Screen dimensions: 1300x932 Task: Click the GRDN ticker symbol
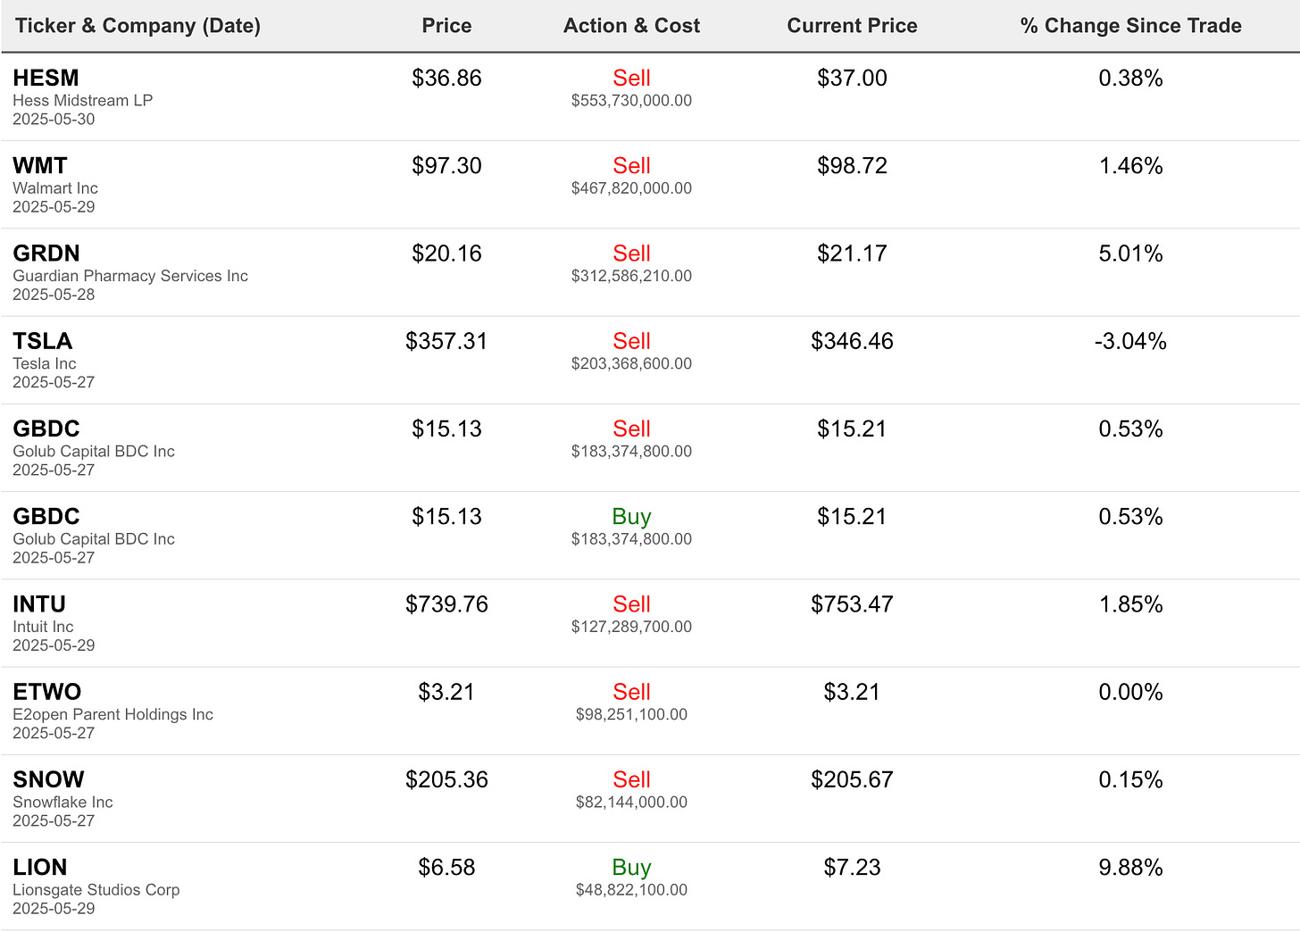46,254
